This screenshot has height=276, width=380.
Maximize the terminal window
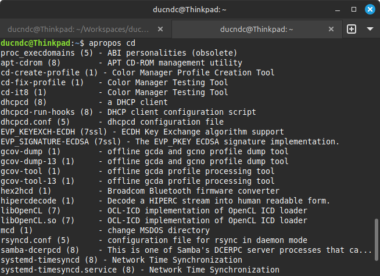click(x=354, y=9)
